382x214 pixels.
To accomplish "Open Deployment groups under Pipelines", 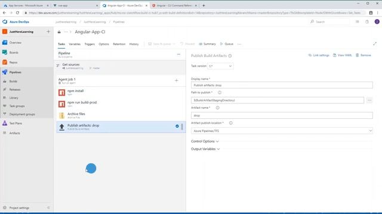I will (22, 114).
